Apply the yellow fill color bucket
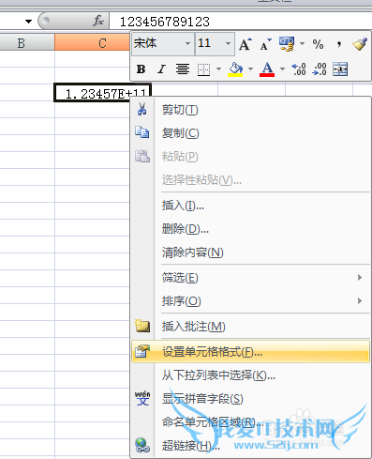This screenshot has width=372, height=459. pyautogui.click(x=235, y=69)
